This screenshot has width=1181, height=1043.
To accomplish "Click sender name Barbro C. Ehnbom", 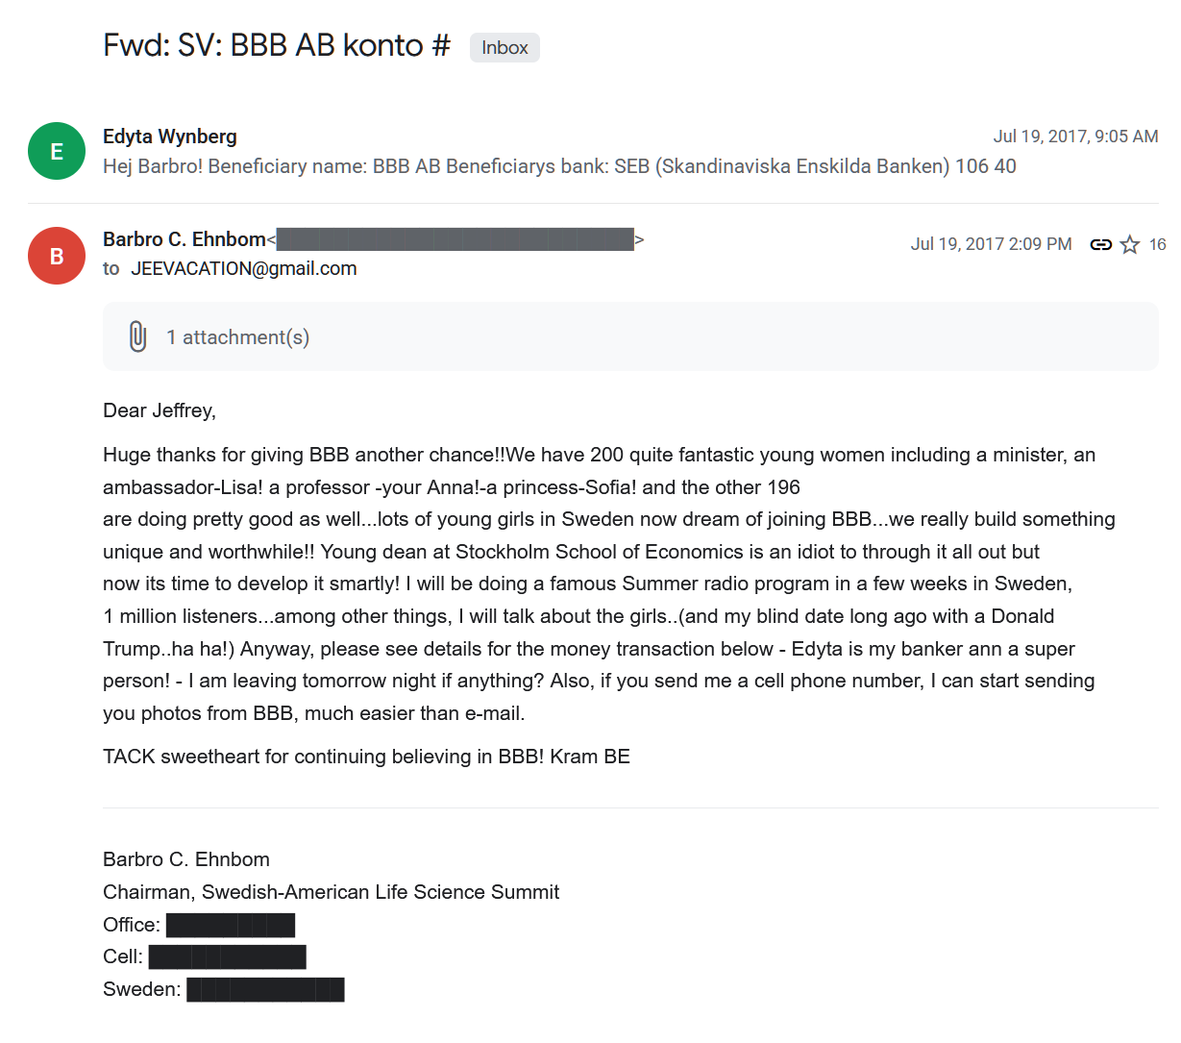I will click(185, 239).
